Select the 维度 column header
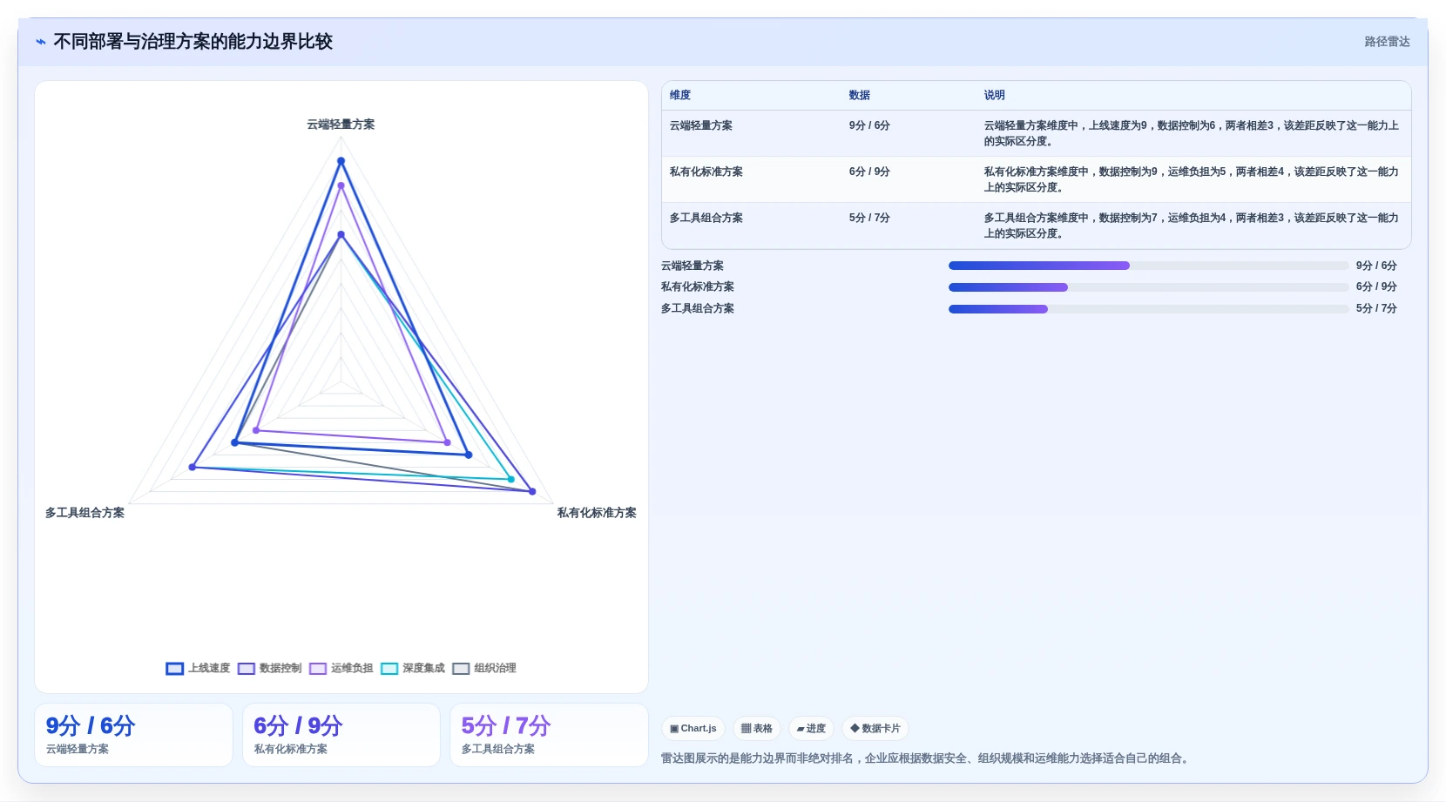The width and height of the screenshot is (1446, 802). (x=680, y=95)
